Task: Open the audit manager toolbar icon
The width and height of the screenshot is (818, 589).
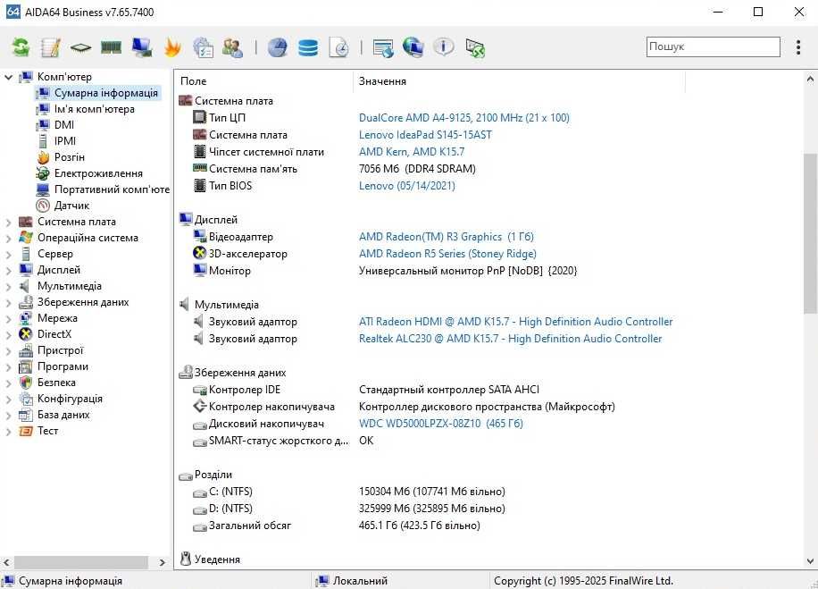Action: pos(203,47)
